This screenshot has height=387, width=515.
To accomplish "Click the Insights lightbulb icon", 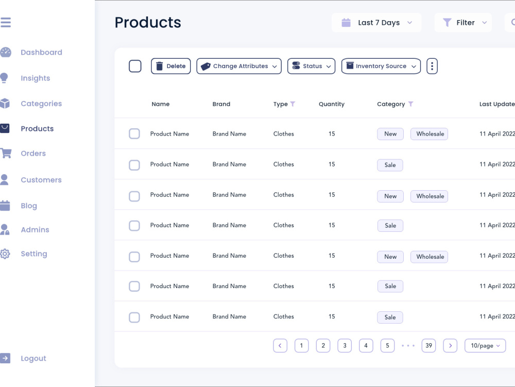I will pos(4,78).
